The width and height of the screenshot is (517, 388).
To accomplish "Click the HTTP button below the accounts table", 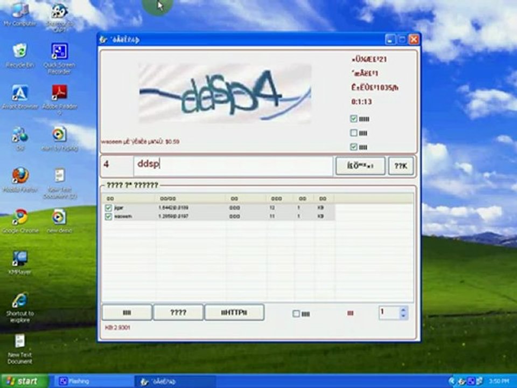I will click(234, 313).
